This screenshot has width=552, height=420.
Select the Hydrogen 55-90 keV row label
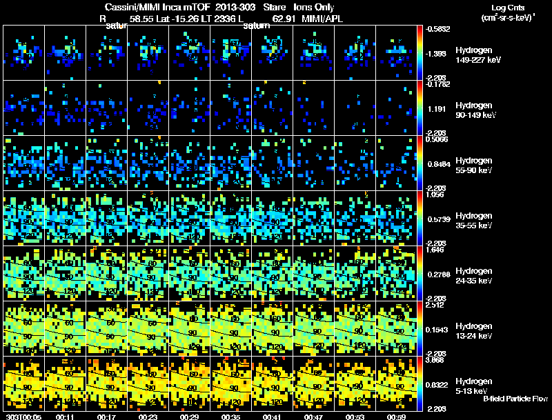pyautogui.click(x=475, y=166)
